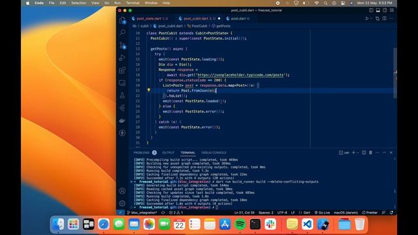Click LF end-of-line indicator
This screenshot has width=418, height=235.
click(293, 213)
